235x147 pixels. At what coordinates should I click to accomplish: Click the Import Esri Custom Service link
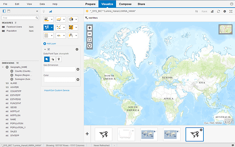pyautogui.click(x=57, y=90)
